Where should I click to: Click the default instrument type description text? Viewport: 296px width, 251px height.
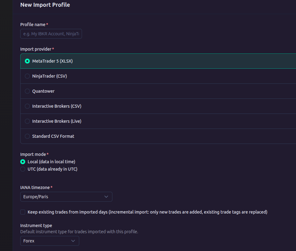point(79,232)
